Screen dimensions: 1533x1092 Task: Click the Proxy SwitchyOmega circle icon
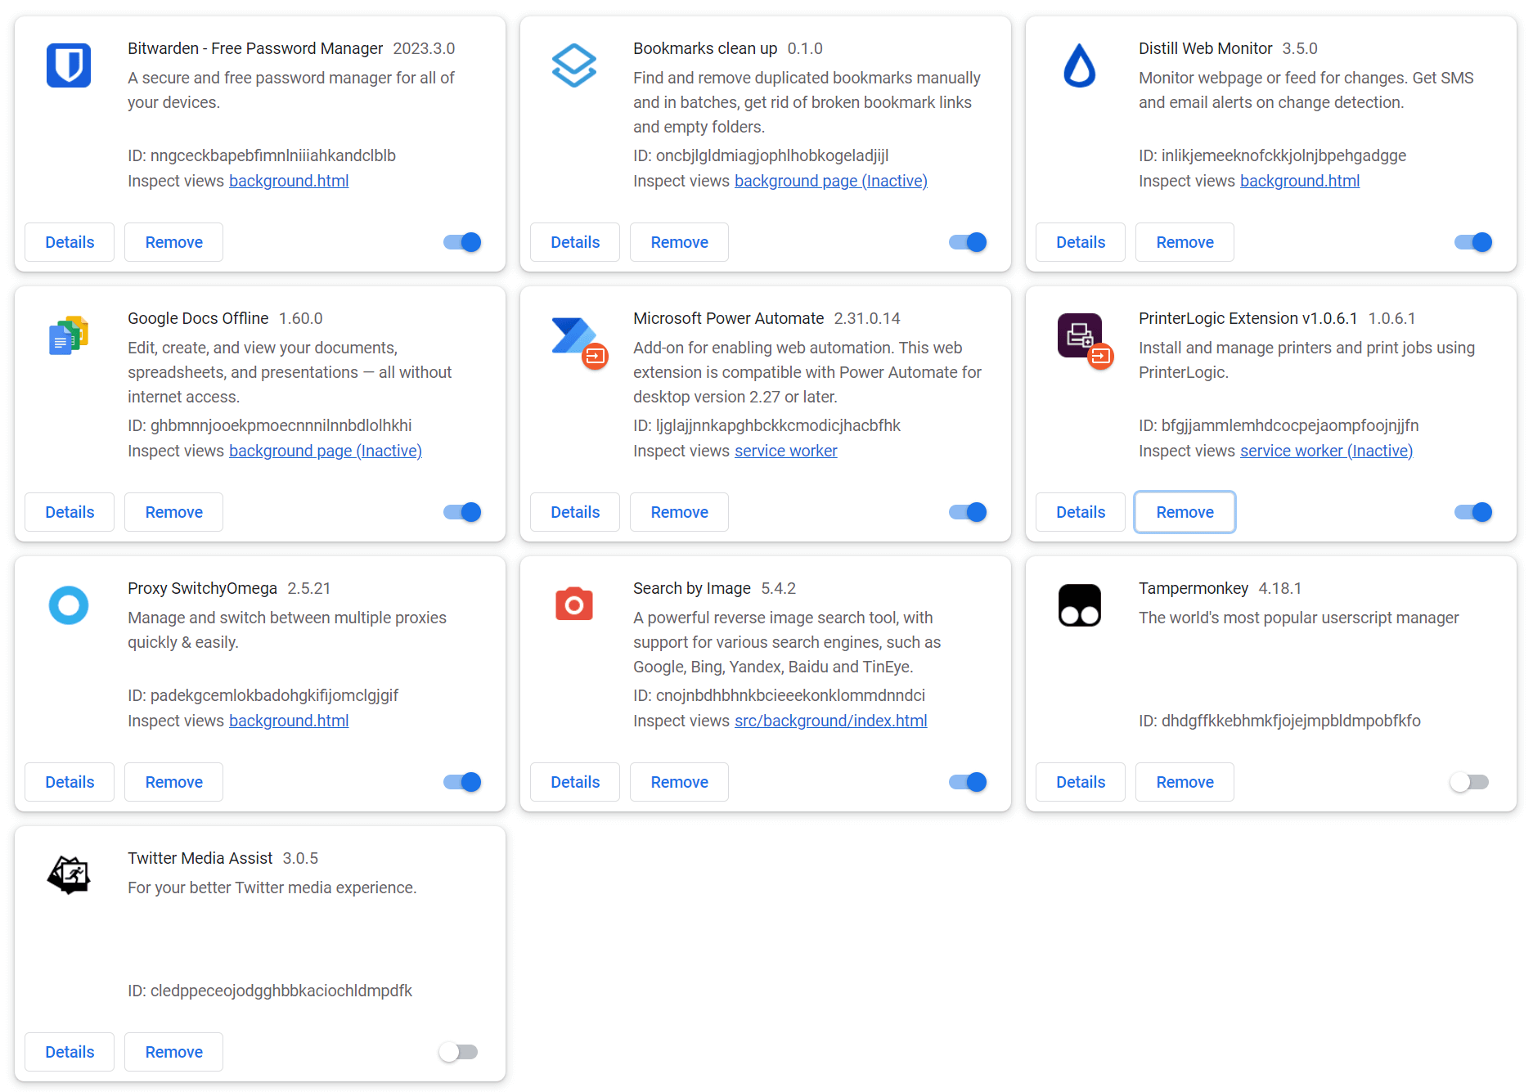click(x=68, y=605)
